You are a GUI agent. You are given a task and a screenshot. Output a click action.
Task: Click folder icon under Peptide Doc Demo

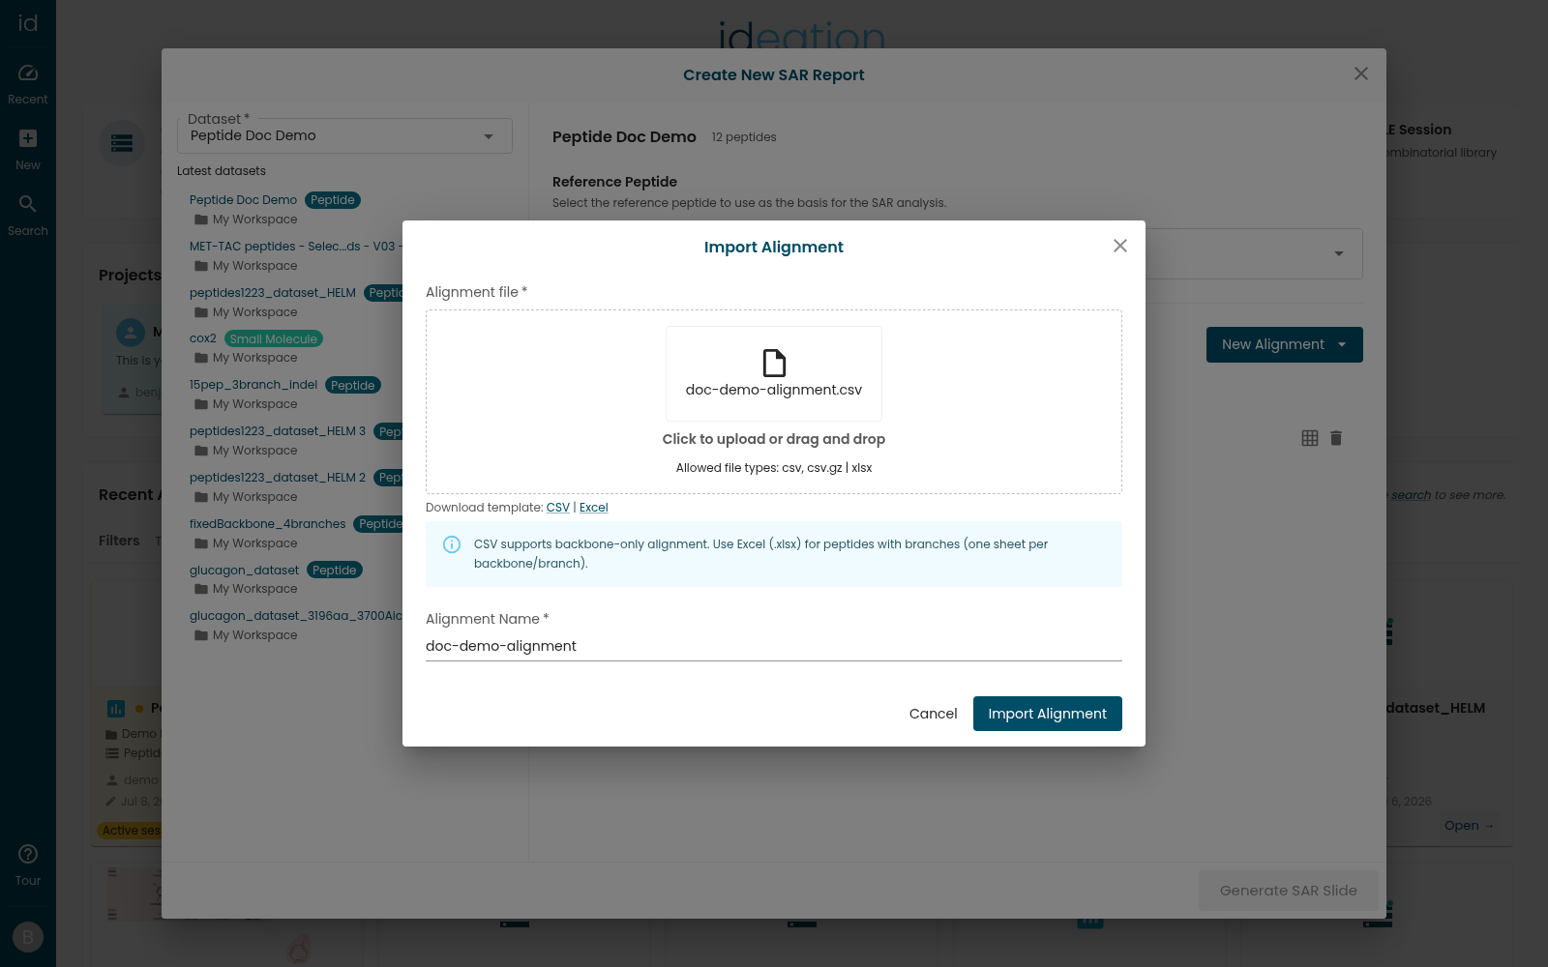pyautogui.click(x=201, y=220)
